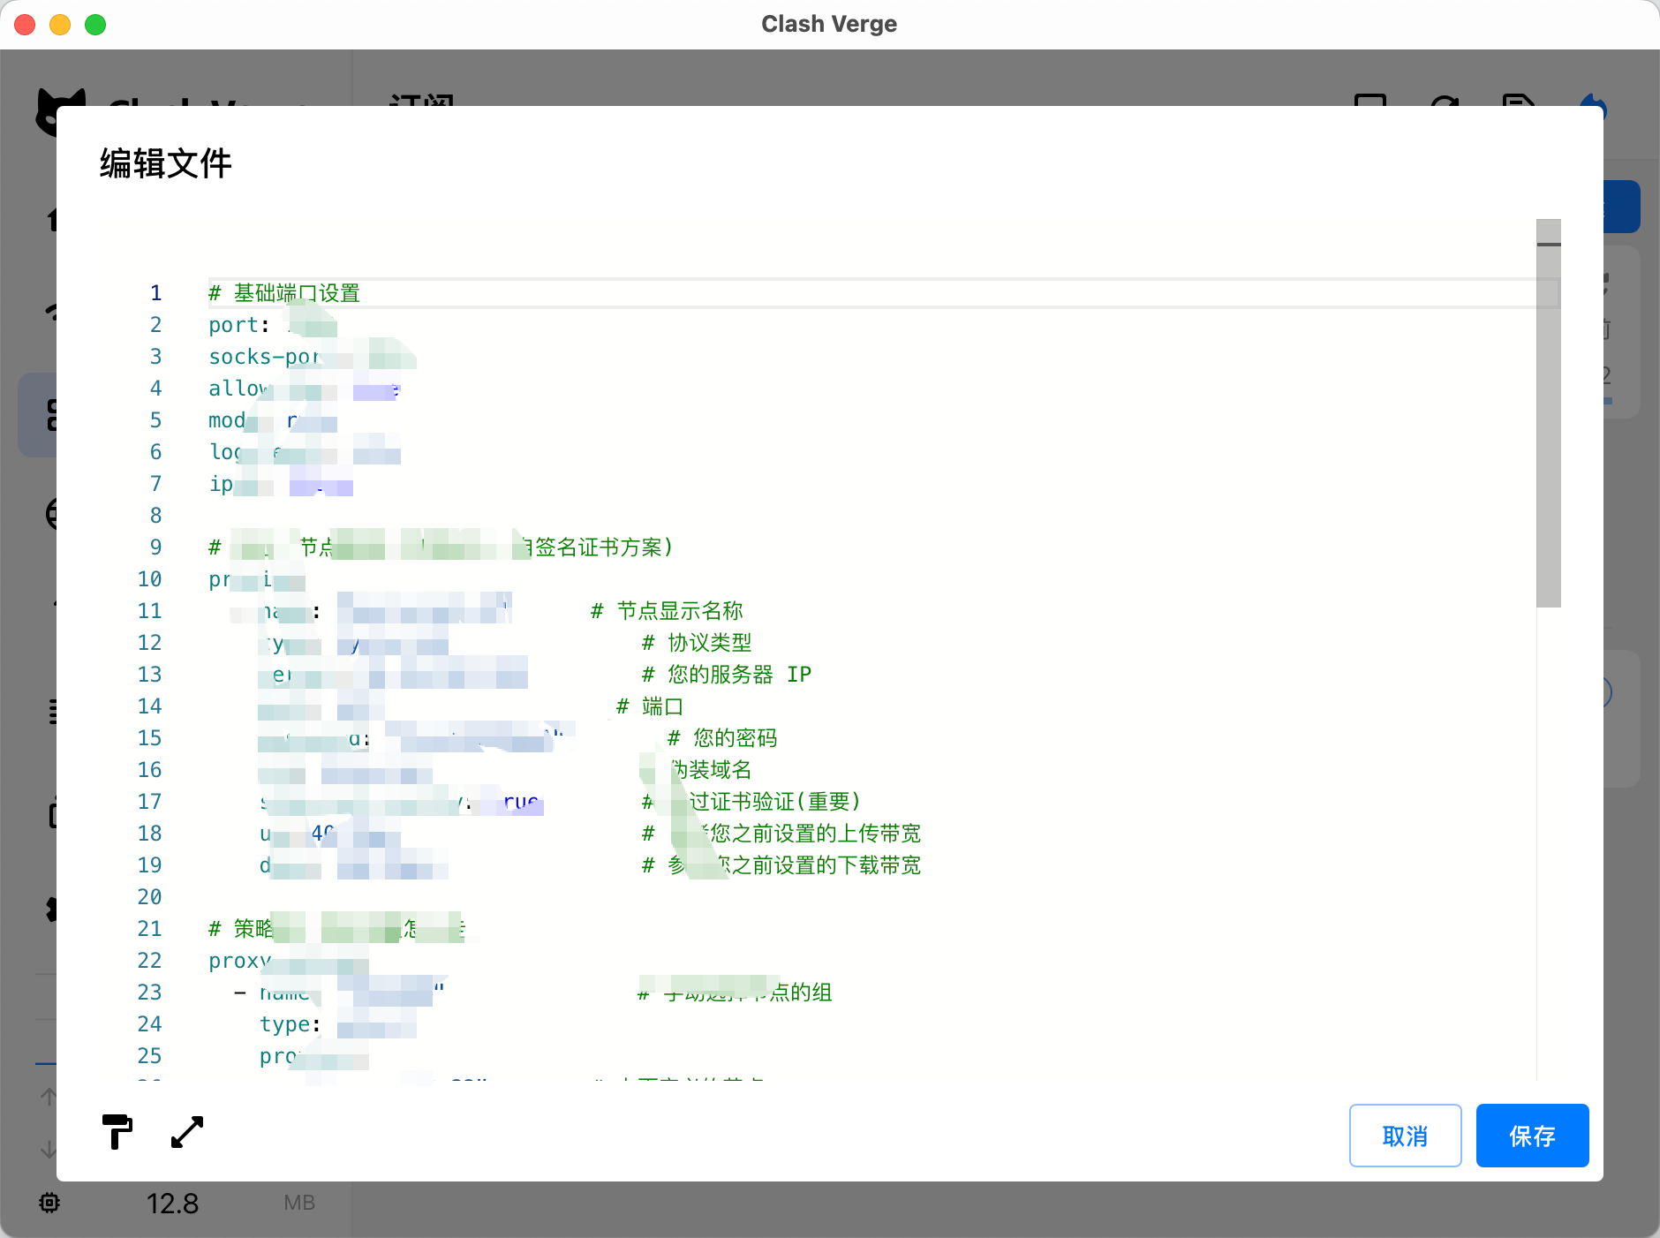Click the Clash Verge cat logo
The height and width of the screenshot is (1238, 1660).
click(60, 110)
